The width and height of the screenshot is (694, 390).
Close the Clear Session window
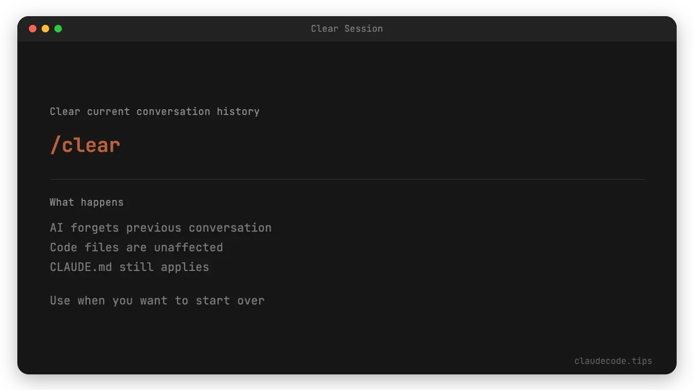(33, 28)
